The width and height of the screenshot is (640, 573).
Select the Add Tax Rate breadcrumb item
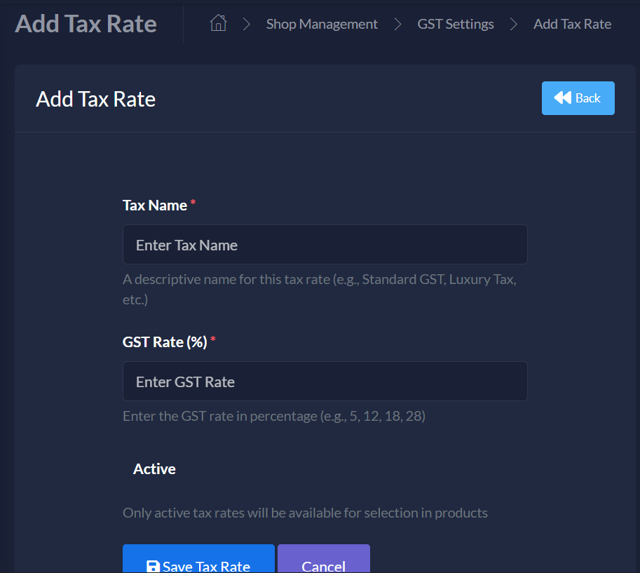572,23
